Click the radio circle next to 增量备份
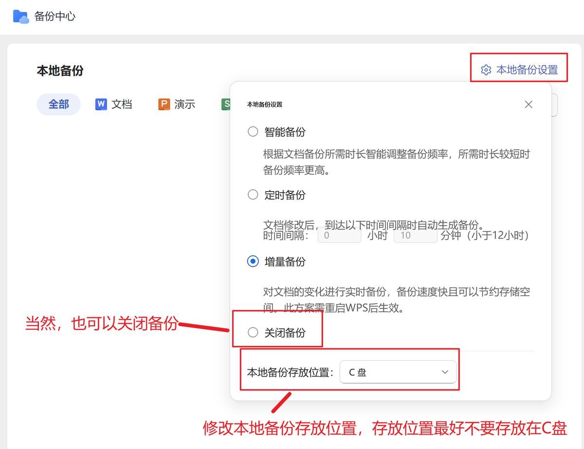The width and height of the screenshot is (584, 449). click(x=253, y=261)
